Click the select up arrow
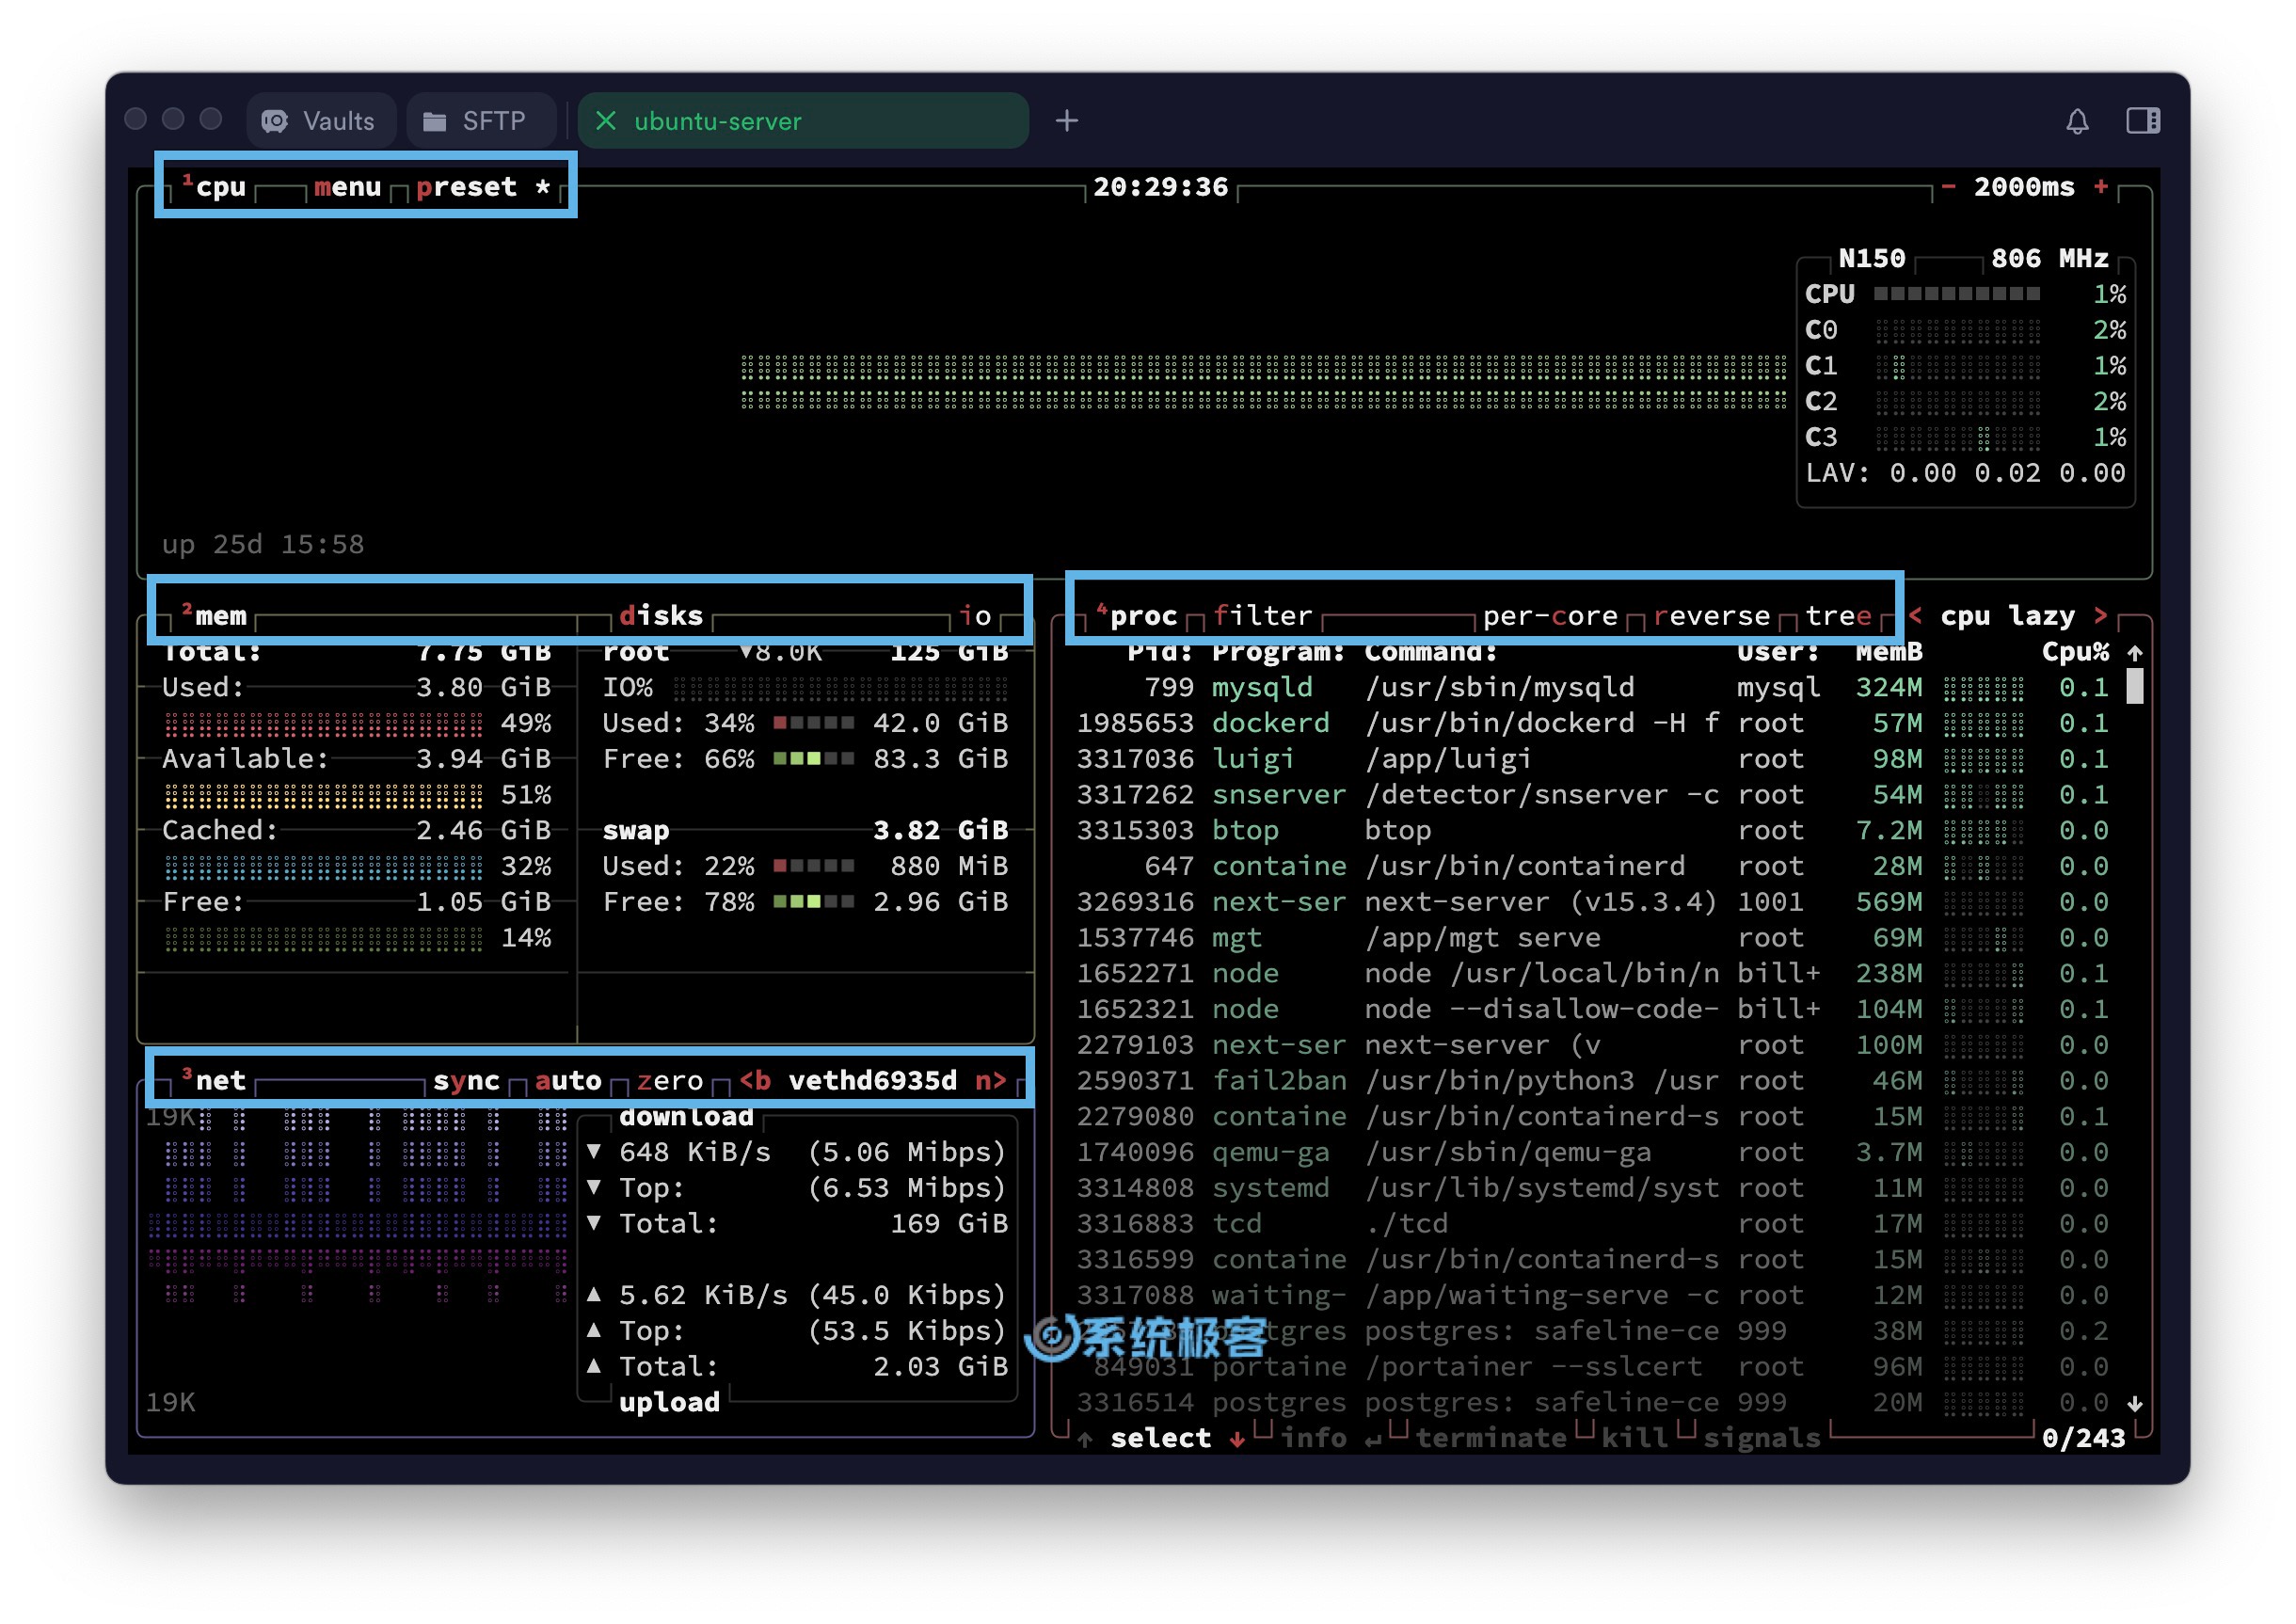 pyautogui.click(x=1084, y=1439)
